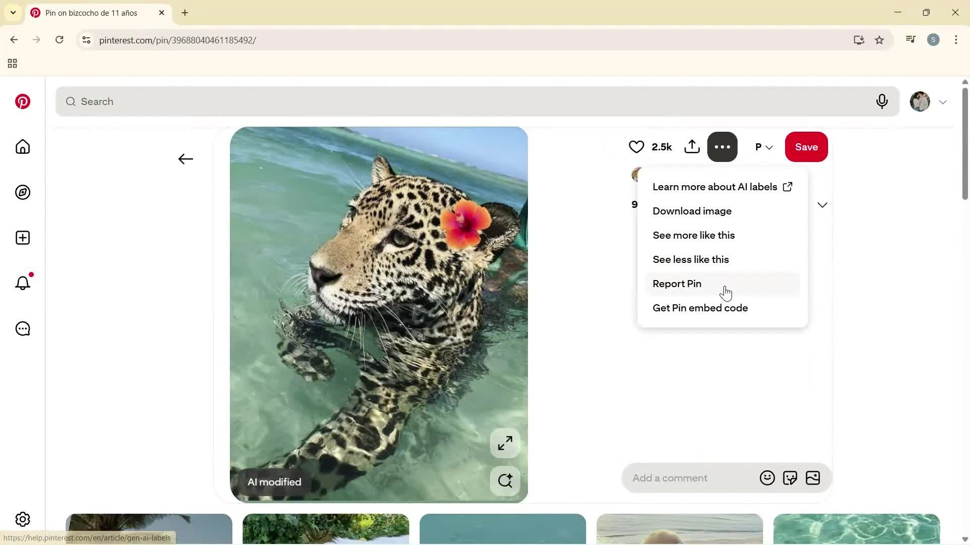Open the Messages chat bubble icon
This screenshot has height=545, width=970.
click(x=22, y=329)
